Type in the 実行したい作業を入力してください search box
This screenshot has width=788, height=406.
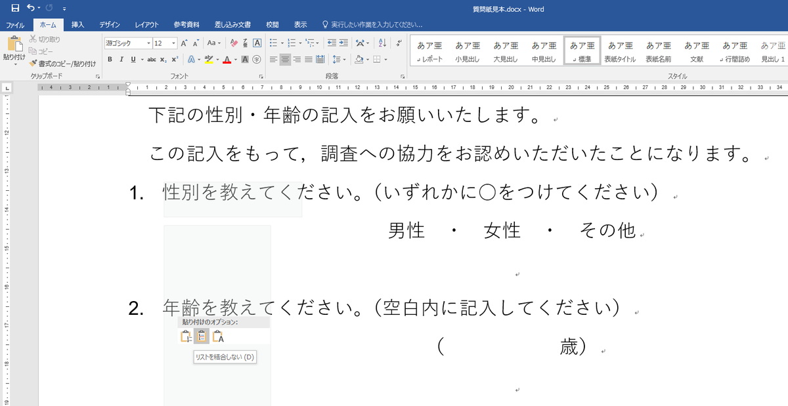(x=377, y=25)
